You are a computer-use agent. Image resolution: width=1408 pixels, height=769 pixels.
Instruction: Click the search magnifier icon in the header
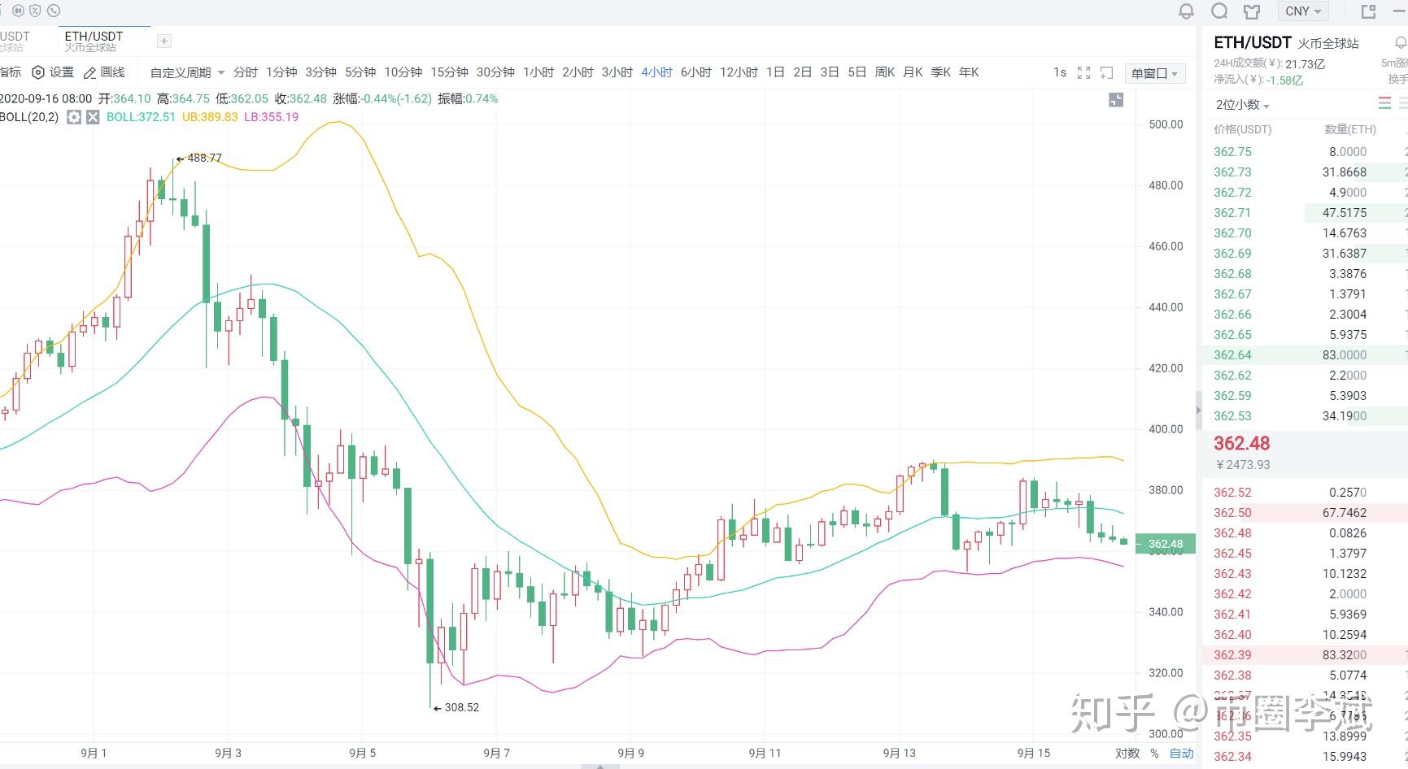pyautogui.click(x=1220, y=11)
